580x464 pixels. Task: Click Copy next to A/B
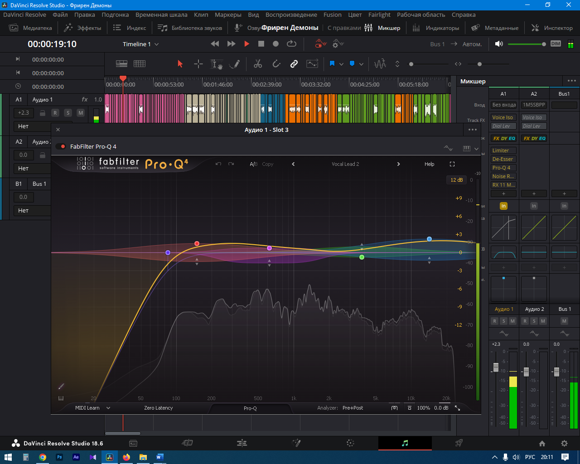268,164
